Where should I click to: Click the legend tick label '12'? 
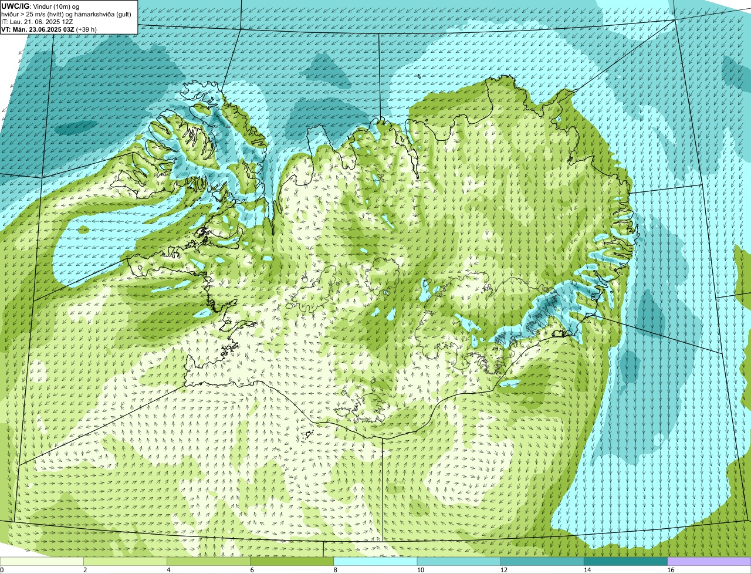pyautogui.click(x=503, y=570)
